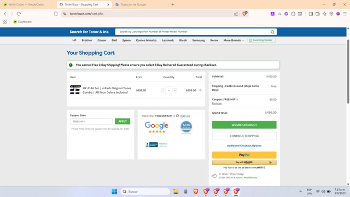This screenshot has width=350, height=197.
Task: Go back using the browser back arrow
Action: [5, 14]
